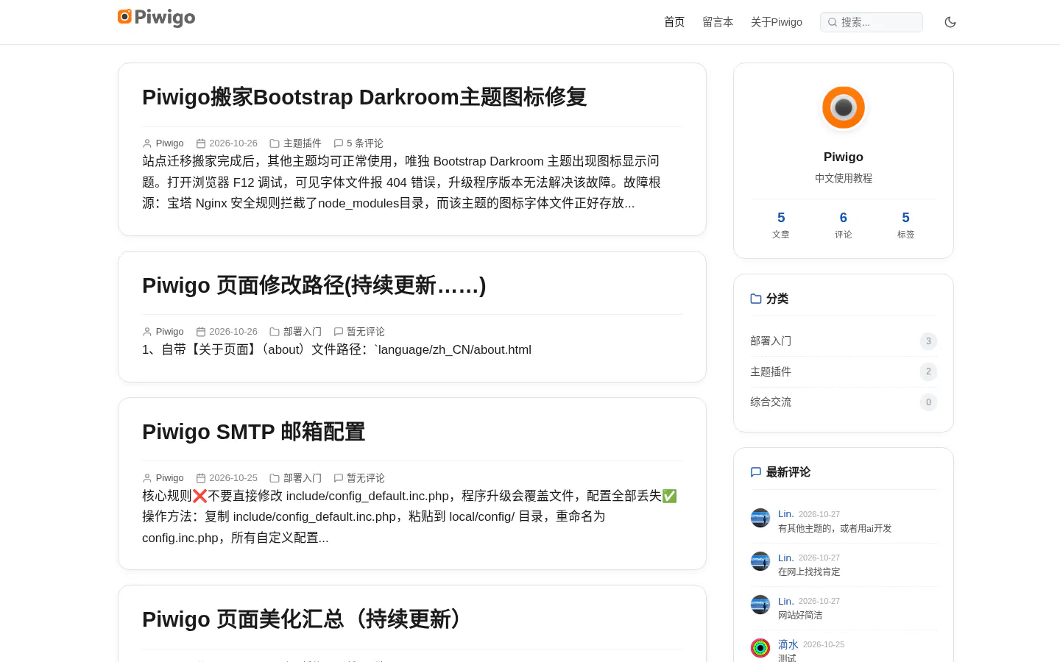Image resolution: width=1060 pixels, height=662 pixels.
Task: Click the 5 条评论 comment count link
Action: [365, 143]
